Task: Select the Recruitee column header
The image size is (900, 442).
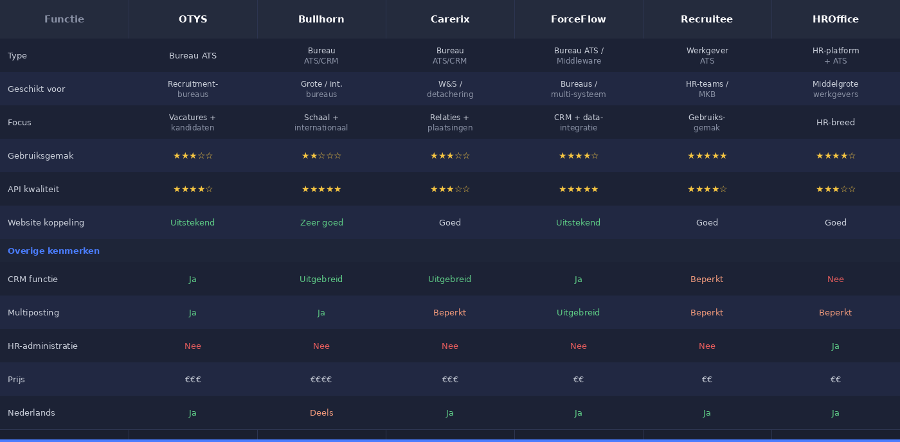Action: (x=707, y=19)
